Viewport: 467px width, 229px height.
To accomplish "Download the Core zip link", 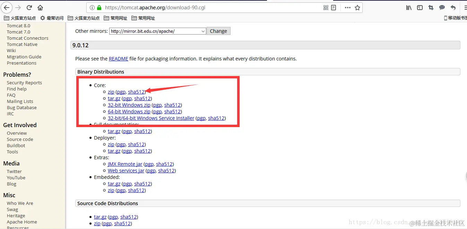I will point(111,92).
